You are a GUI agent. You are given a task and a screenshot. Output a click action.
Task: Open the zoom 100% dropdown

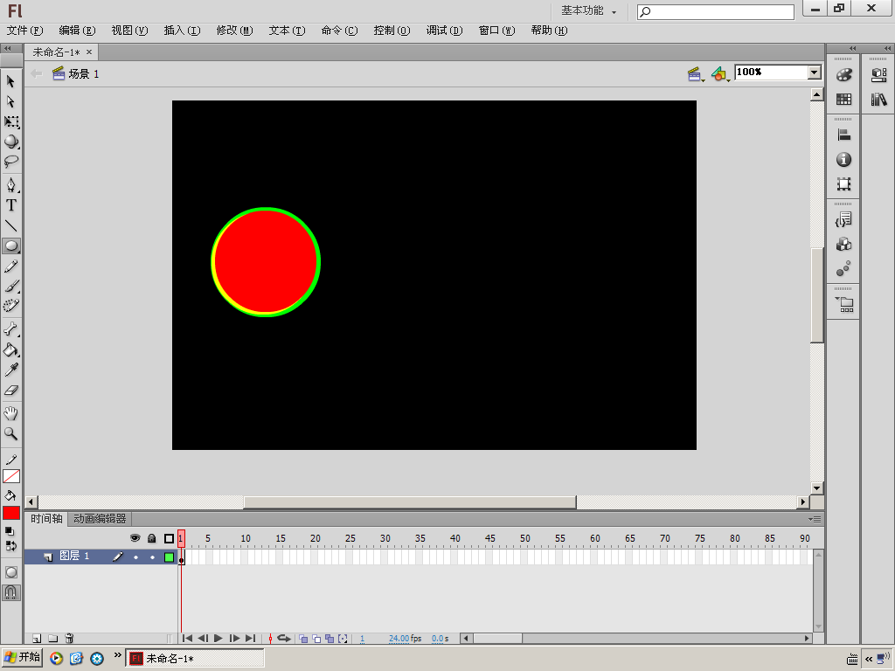pyautogui.click(x=815, y=73)
